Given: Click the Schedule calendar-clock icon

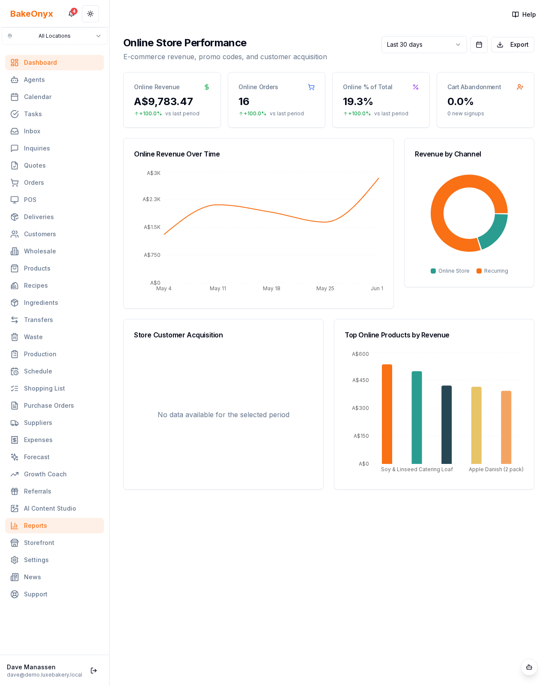Looking at the screenshot, I should point(15,371).
